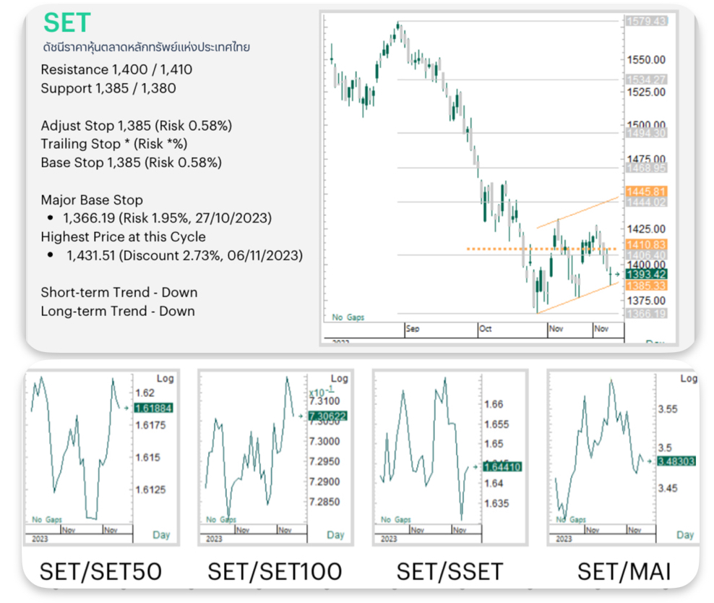Screen dimensions: 714x603
Task: Click the 1534.27 gray price label
Action: 647,80
